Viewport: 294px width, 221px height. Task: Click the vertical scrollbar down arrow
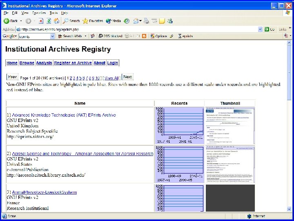click(289, 209)
